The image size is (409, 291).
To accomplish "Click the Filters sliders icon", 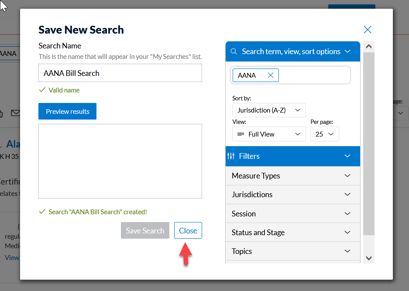I will (x=231, y=156).
